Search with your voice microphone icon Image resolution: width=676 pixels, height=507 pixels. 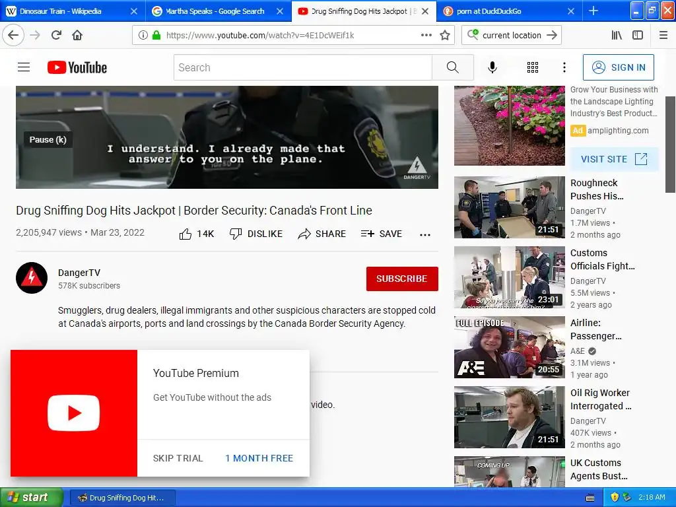pos(492,67)
